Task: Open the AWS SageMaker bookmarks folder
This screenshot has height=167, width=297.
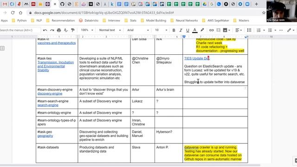Action: click(x=215, y=20)
